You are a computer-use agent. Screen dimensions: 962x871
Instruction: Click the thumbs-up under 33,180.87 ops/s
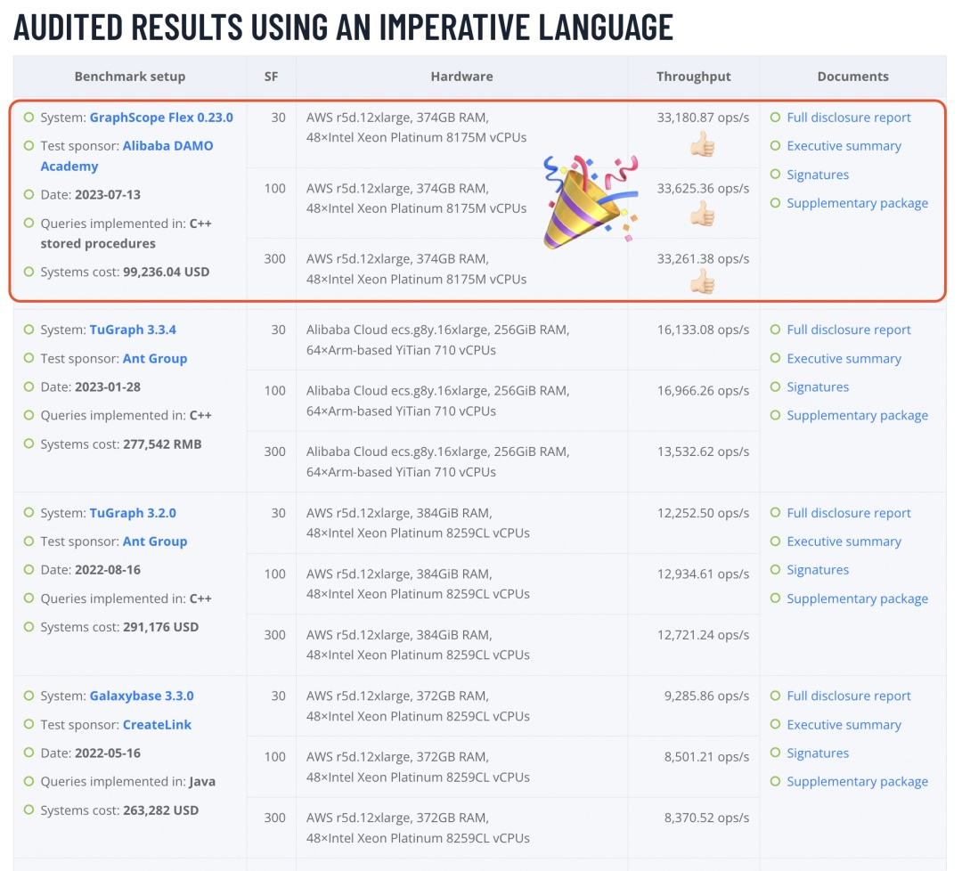tap(703, 145)
